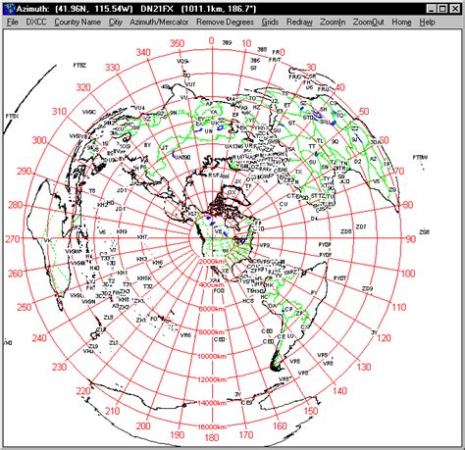Click the 0 degree bearing label
Image resolution: width=465 pixels, height=450 pixels.
pyautogui.click(x=212, y=40)
